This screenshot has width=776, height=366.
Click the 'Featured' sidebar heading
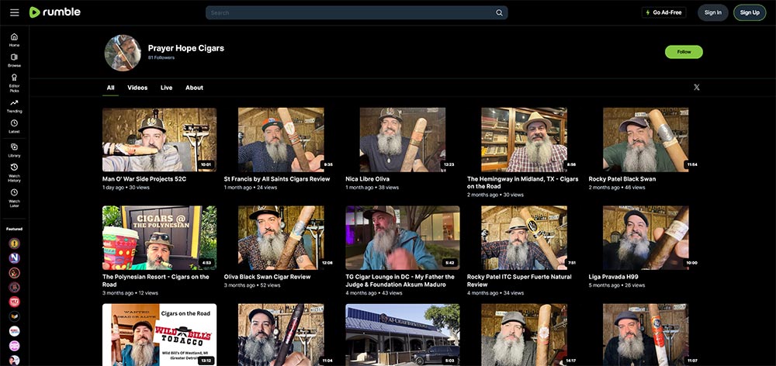[14, 229]
